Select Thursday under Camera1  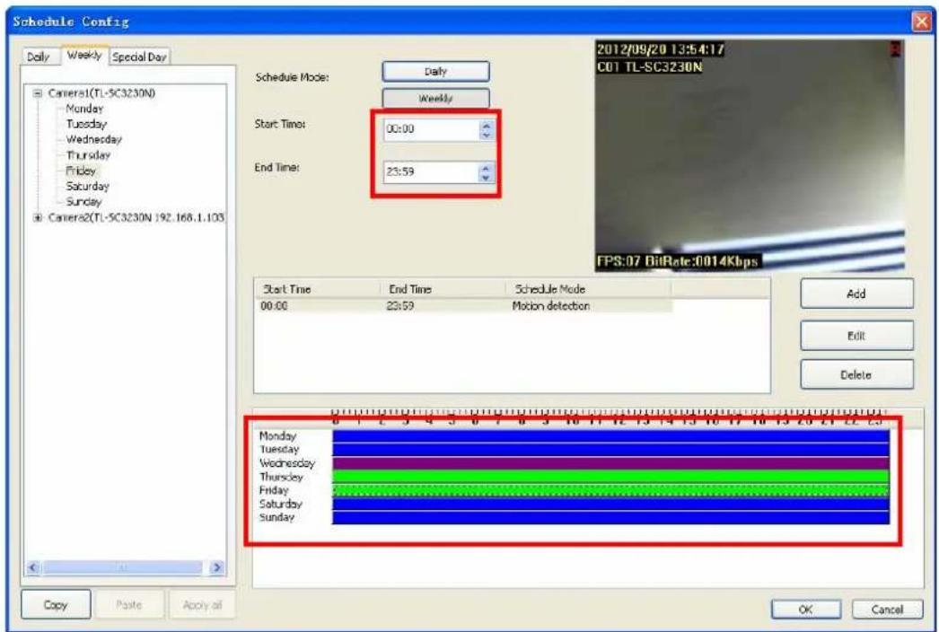coord(88,155)
